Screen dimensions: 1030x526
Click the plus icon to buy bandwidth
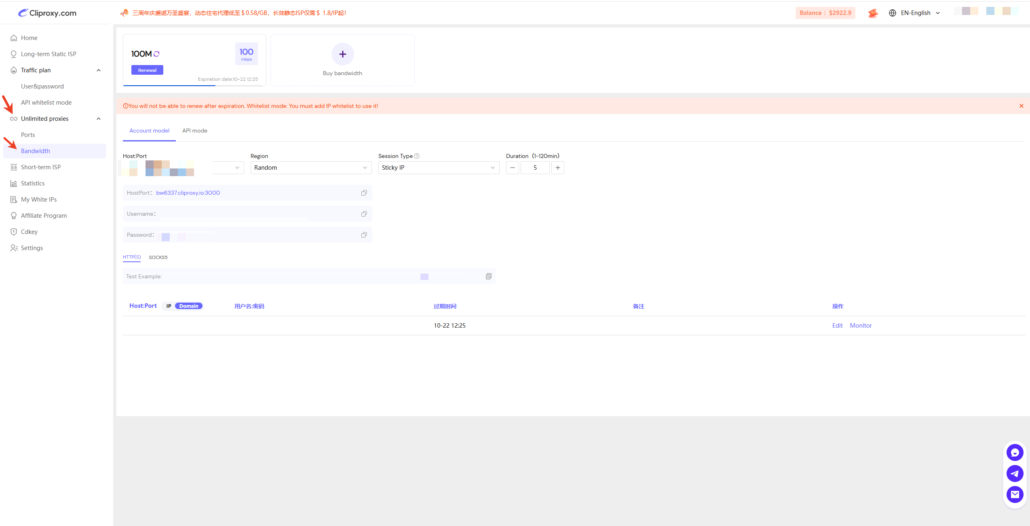(342, 54)
